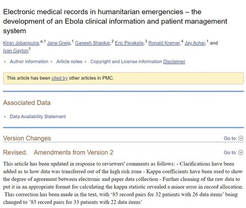Open Kiran Jobanputra author link
Screen dimensions: 246x208
(21, 43)
